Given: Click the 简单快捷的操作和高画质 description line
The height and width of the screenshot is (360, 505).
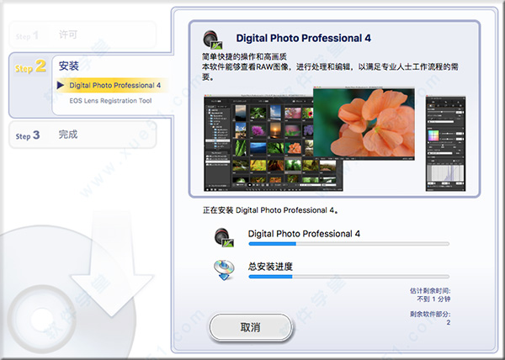Looking at the screenshot, I should tap(244, 57).
